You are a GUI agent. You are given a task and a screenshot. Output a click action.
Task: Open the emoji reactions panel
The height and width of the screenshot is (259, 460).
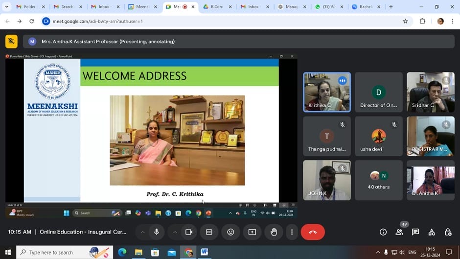click(x=230, y=232)
